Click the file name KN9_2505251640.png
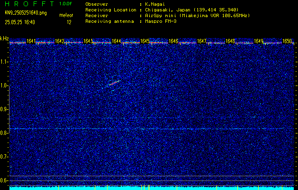This screenshot has width=298, height=190. (x=26, y=13)
